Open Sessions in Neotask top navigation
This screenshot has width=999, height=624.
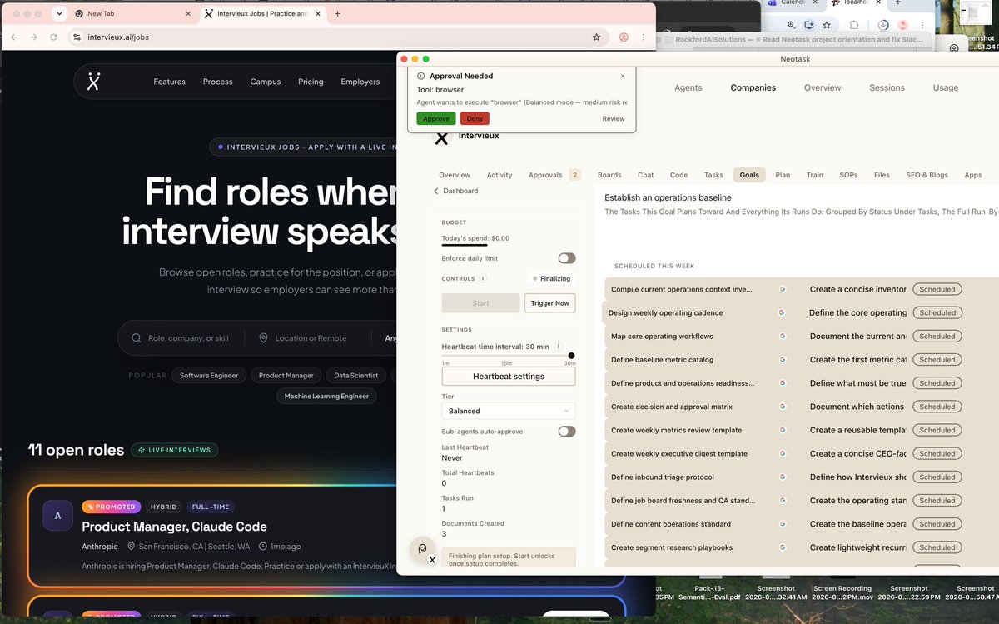(887, 87)
